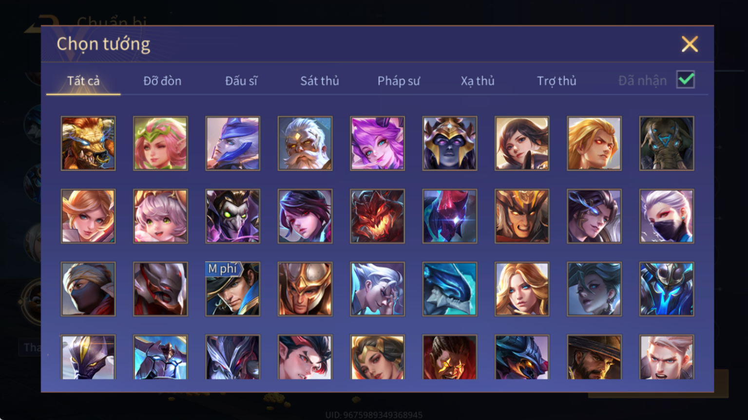The image size is (748, 420).
Task: Pick the blonde long-haired woman hero
Action: point(522,289)
